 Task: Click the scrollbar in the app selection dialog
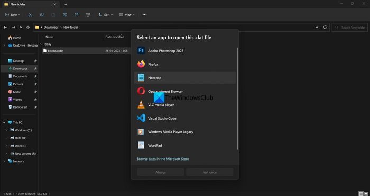click(x=237, y=99)
